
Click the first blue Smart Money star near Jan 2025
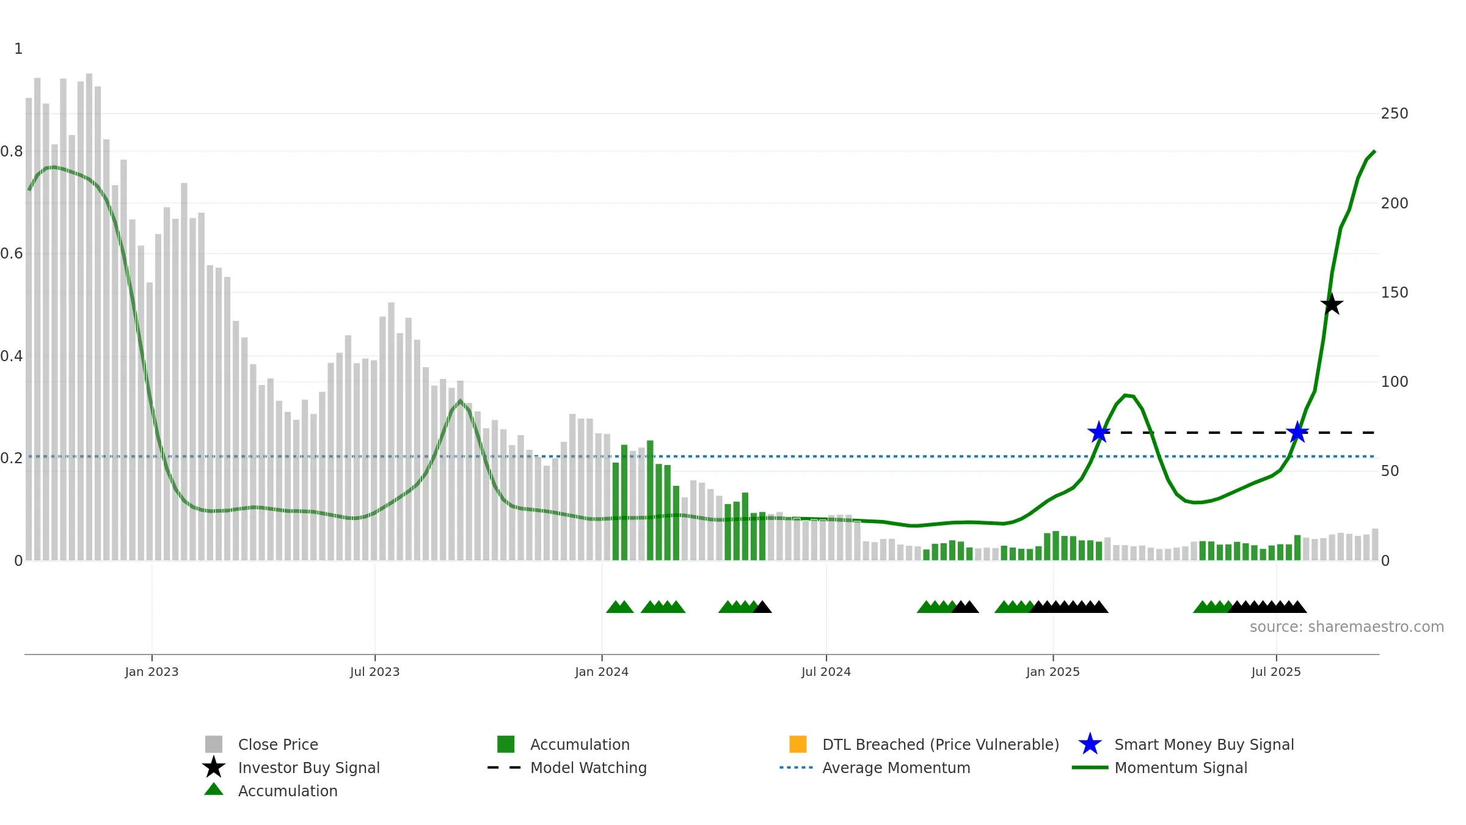coord(1099,432)
